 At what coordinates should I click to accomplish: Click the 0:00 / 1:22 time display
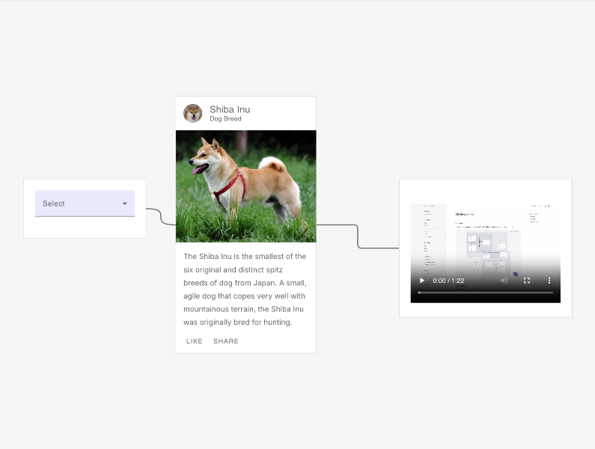[448, 281]
